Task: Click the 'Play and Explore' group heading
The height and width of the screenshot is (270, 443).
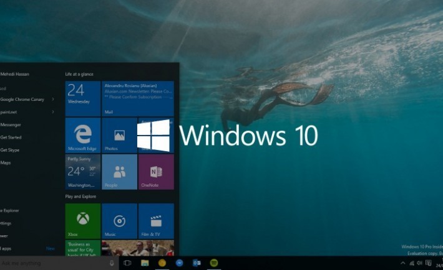Action: pos(80,197)
